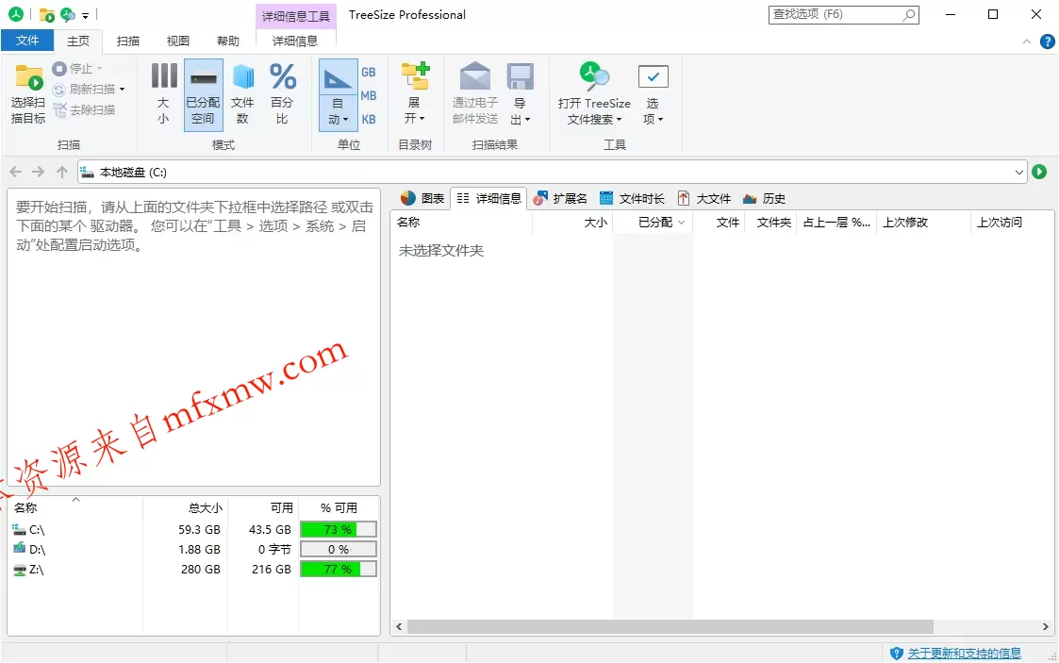
Task: Click the 73 % free bar for C:
Action: click(x=339, y=530)
